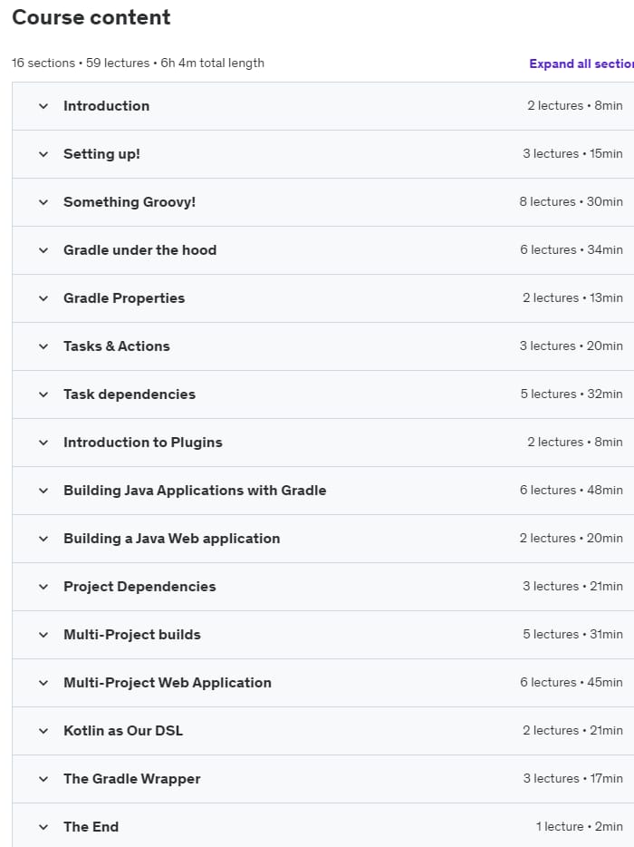Click chevron beside Task dependencies
634x847 pixels.
click(43, 394)
